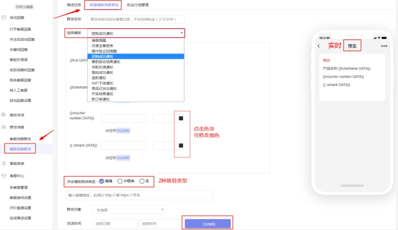
Task: Select the 链接 jump type radio
Action: coord(102,181)
